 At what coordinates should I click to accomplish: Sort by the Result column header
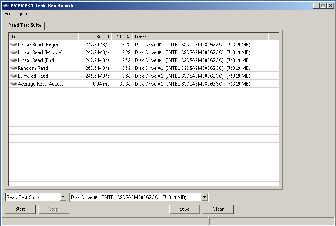[95, 37]
